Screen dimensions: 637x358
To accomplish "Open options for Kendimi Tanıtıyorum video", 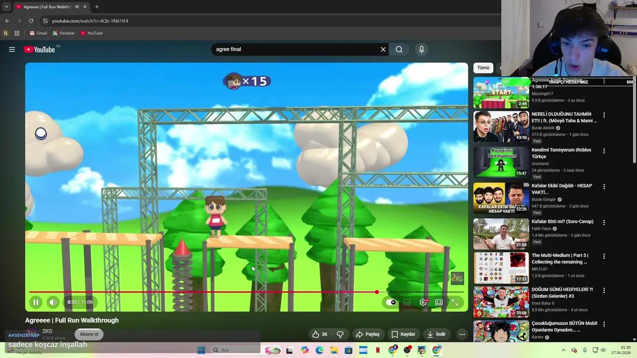I will [604, 151].
